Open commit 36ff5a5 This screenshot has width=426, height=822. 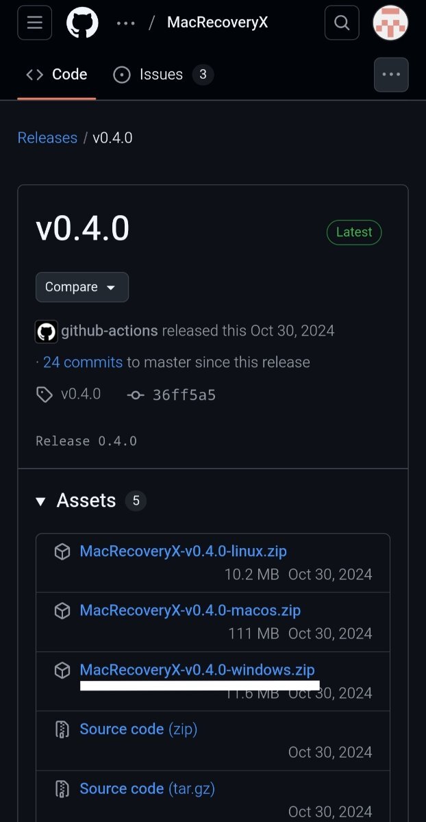(184, 395)
